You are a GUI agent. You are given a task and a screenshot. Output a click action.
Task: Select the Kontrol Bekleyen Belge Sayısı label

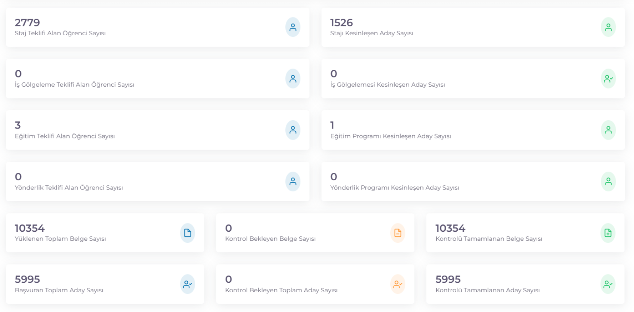tap(270, 239)
